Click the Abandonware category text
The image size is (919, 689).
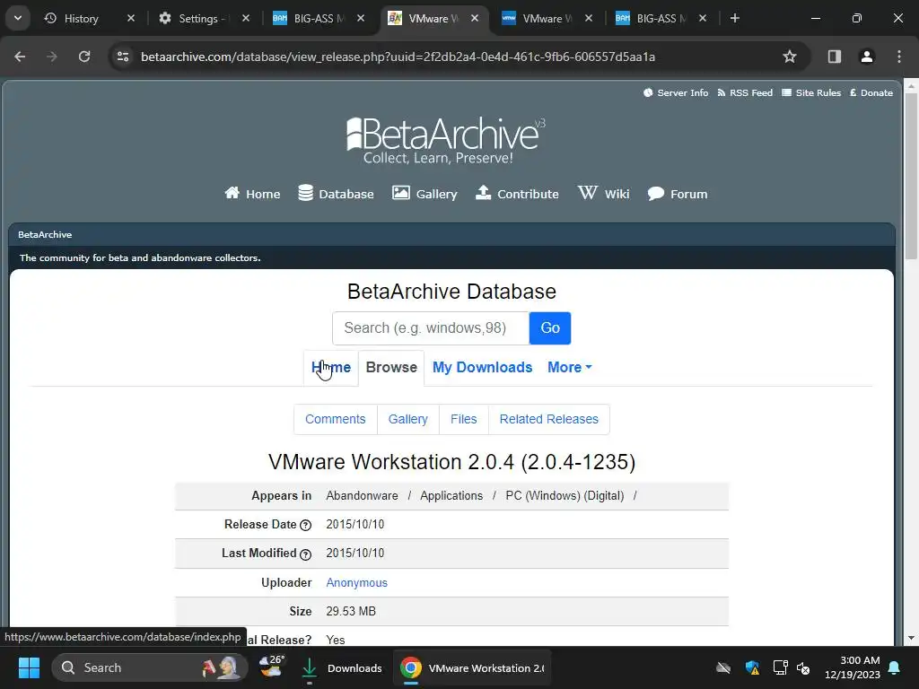(x=362, y=495)
